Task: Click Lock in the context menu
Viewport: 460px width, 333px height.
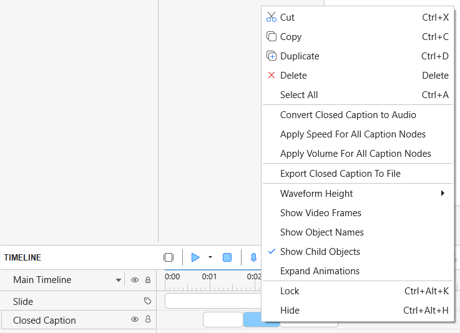Action: 357,291
